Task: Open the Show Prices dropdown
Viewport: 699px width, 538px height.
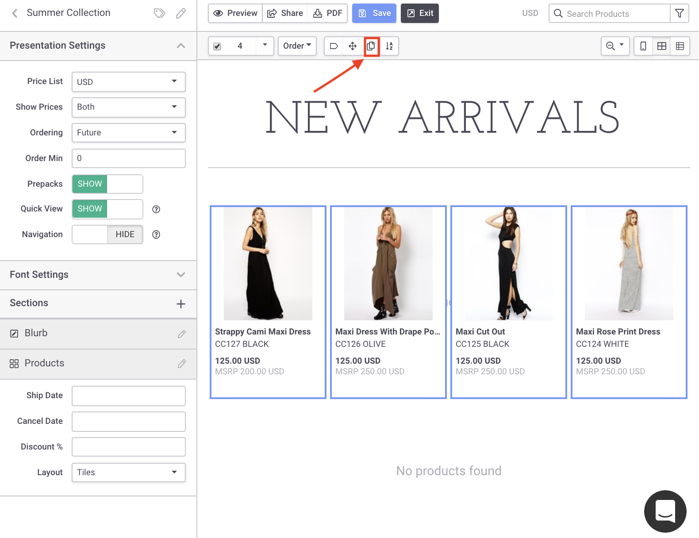Action: (x=129, y=107)
